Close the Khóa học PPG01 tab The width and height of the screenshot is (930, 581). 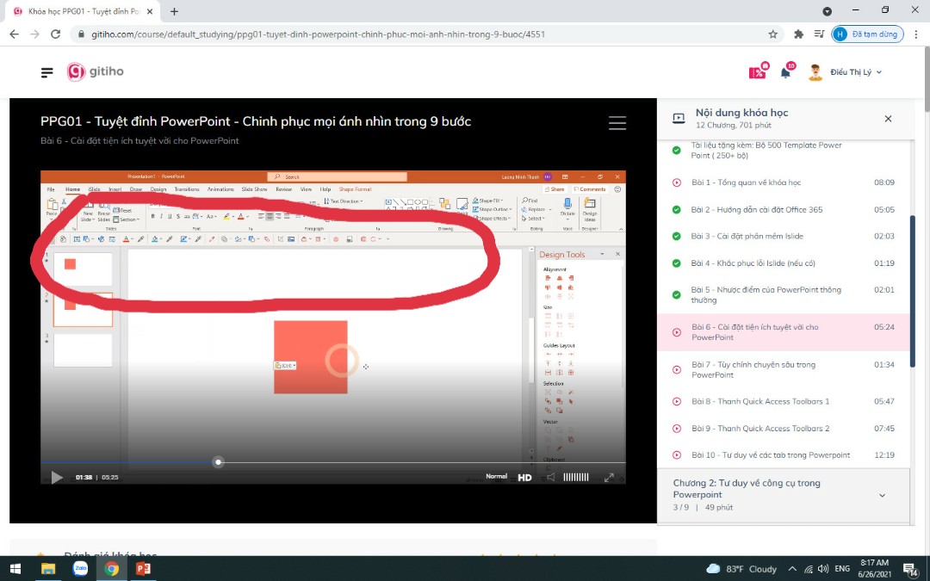150,11
